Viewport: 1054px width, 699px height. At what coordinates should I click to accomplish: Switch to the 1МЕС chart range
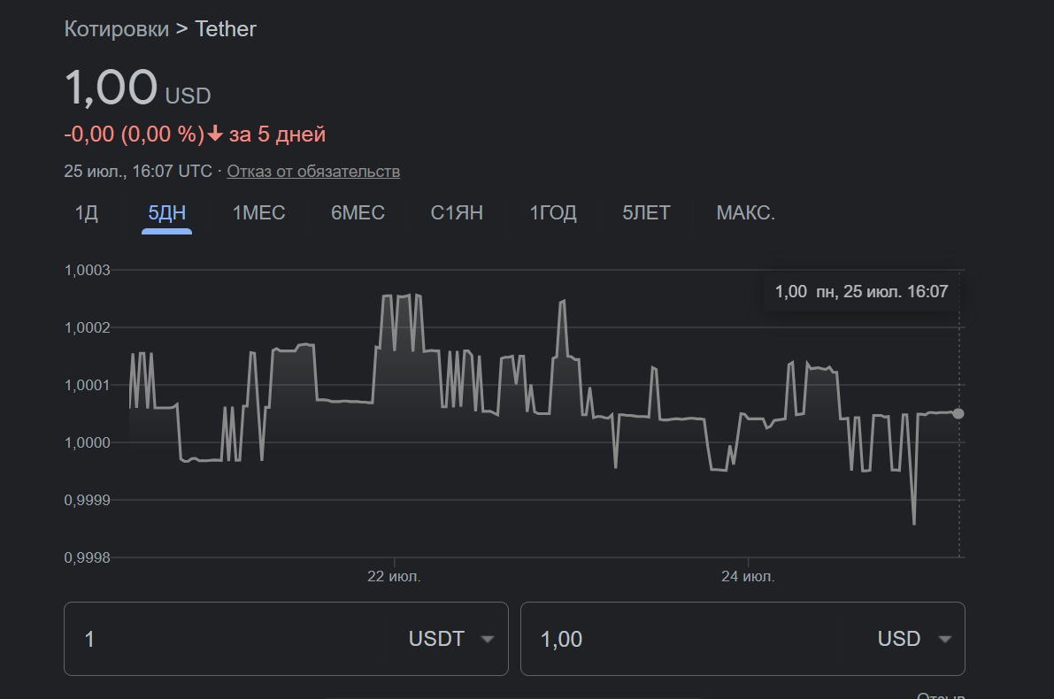pos(258,213)
